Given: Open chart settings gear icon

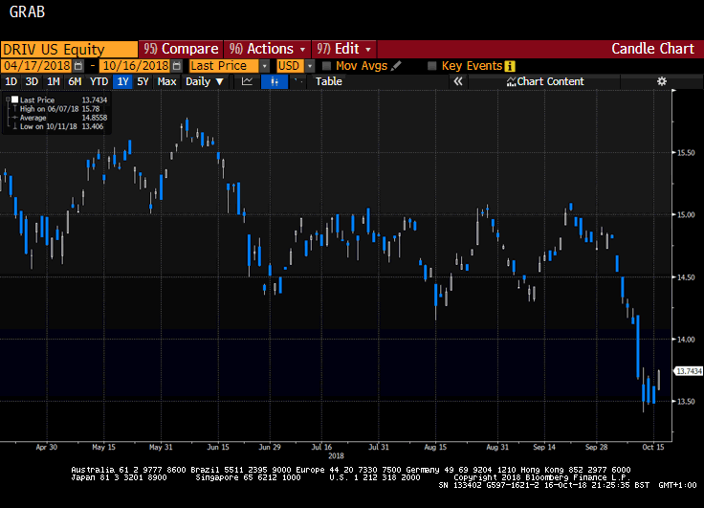Looking at the screenshot, I should click(662, 81).
